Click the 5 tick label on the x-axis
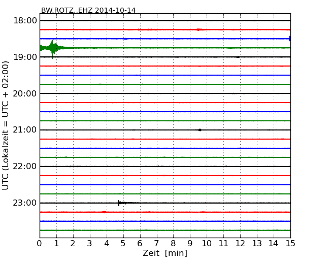 pos(123,244)
